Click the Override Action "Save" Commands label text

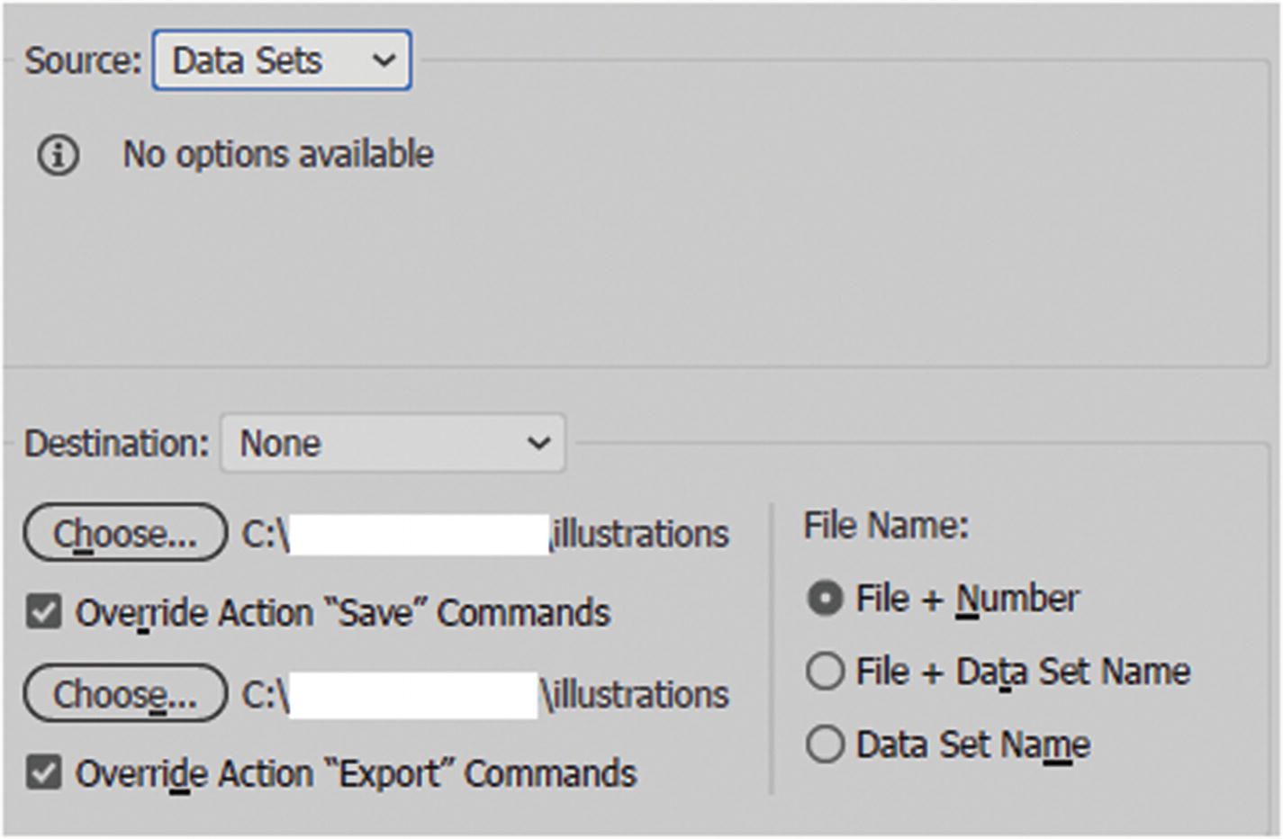343,613
